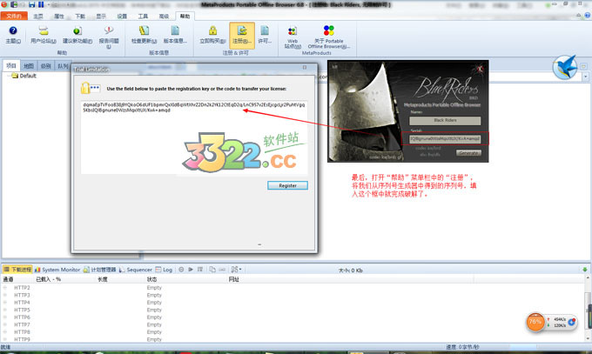Screen dimensions: 592x354
Task: Click the 检查更新 check for updates icon
Action: [144, 30]
